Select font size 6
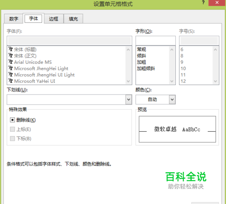The width and height of the screenshot is (226, 204). point(182,49)
